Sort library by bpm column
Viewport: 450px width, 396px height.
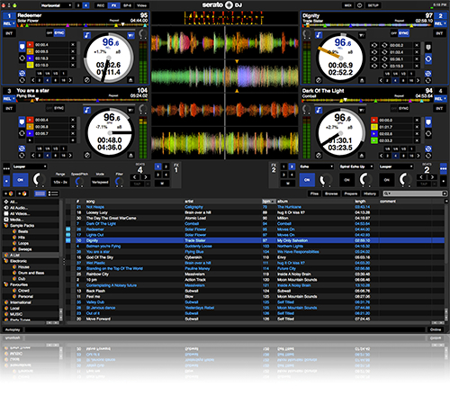click(268, 202)
